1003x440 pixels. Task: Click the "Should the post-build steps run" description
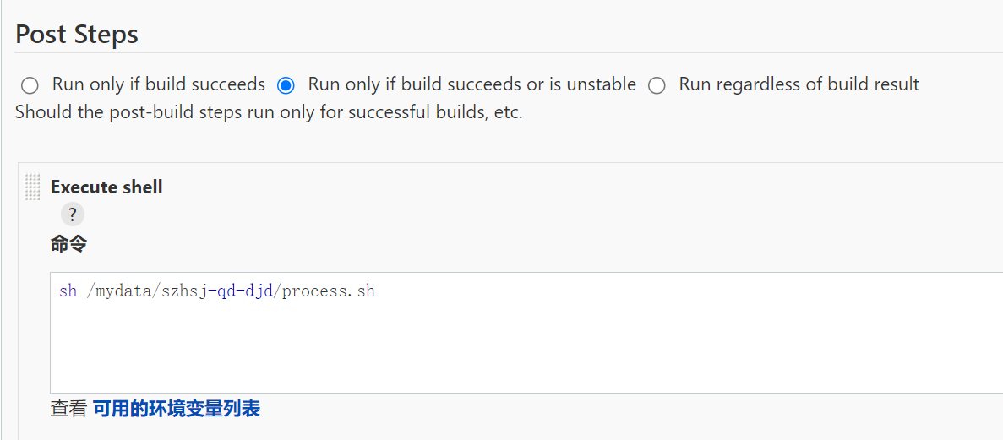click(x=269, y=112)
